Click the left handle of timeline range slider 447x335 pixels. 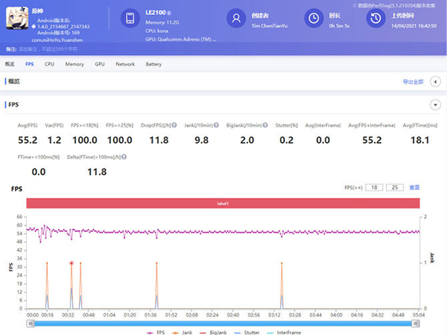tap(32, 322)
